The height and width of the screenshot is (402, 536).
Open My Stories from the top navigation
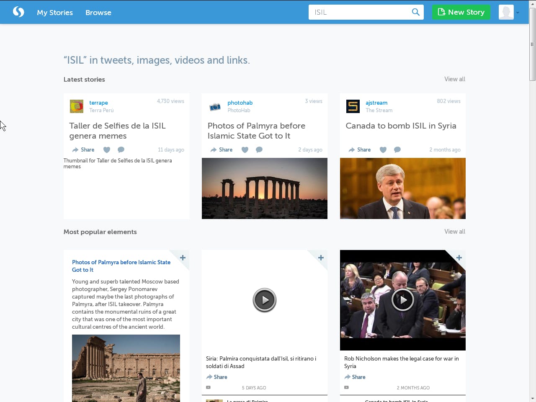tap(55, 12)
